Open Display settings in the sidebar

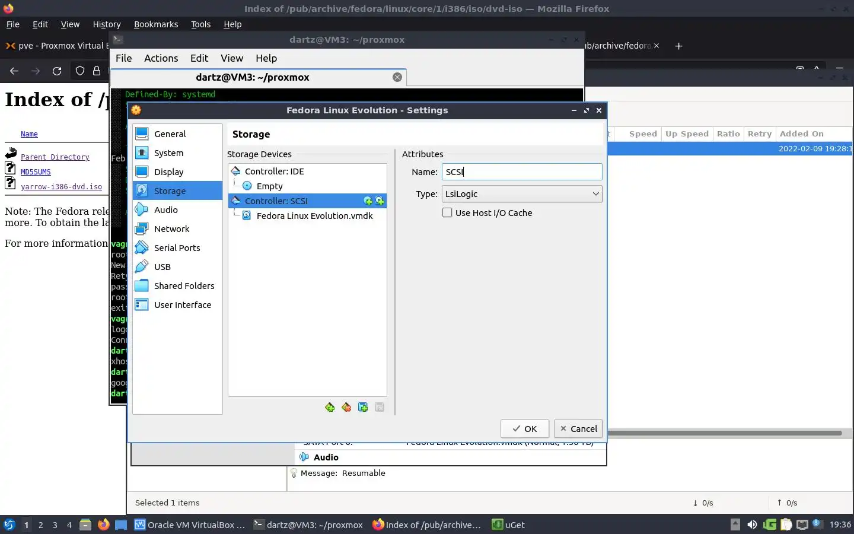pos(177,172)
